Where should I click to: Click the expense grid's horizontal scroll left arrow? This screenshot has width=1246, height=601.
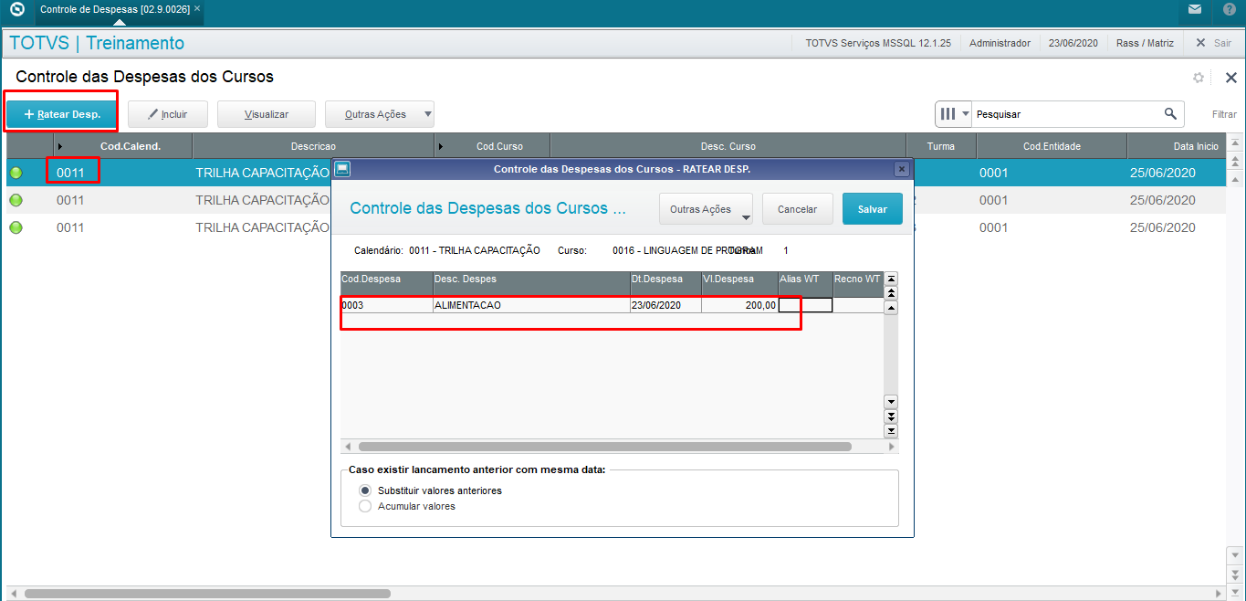(348, 447)
